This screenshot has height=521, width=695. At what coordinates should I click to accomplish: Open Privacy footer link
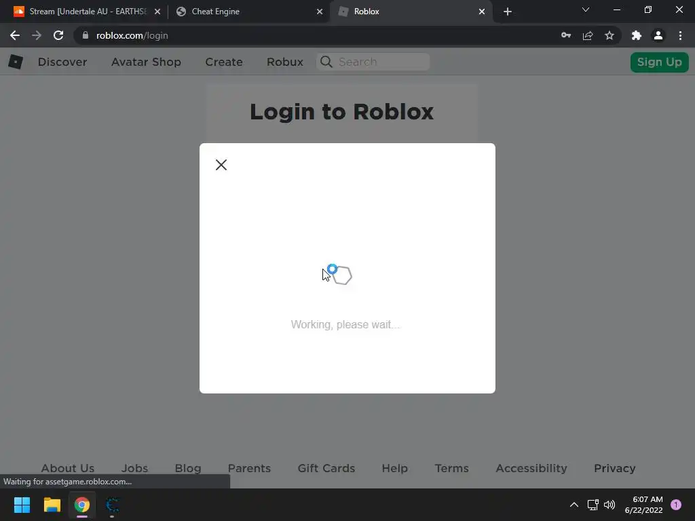coord(614,468)
